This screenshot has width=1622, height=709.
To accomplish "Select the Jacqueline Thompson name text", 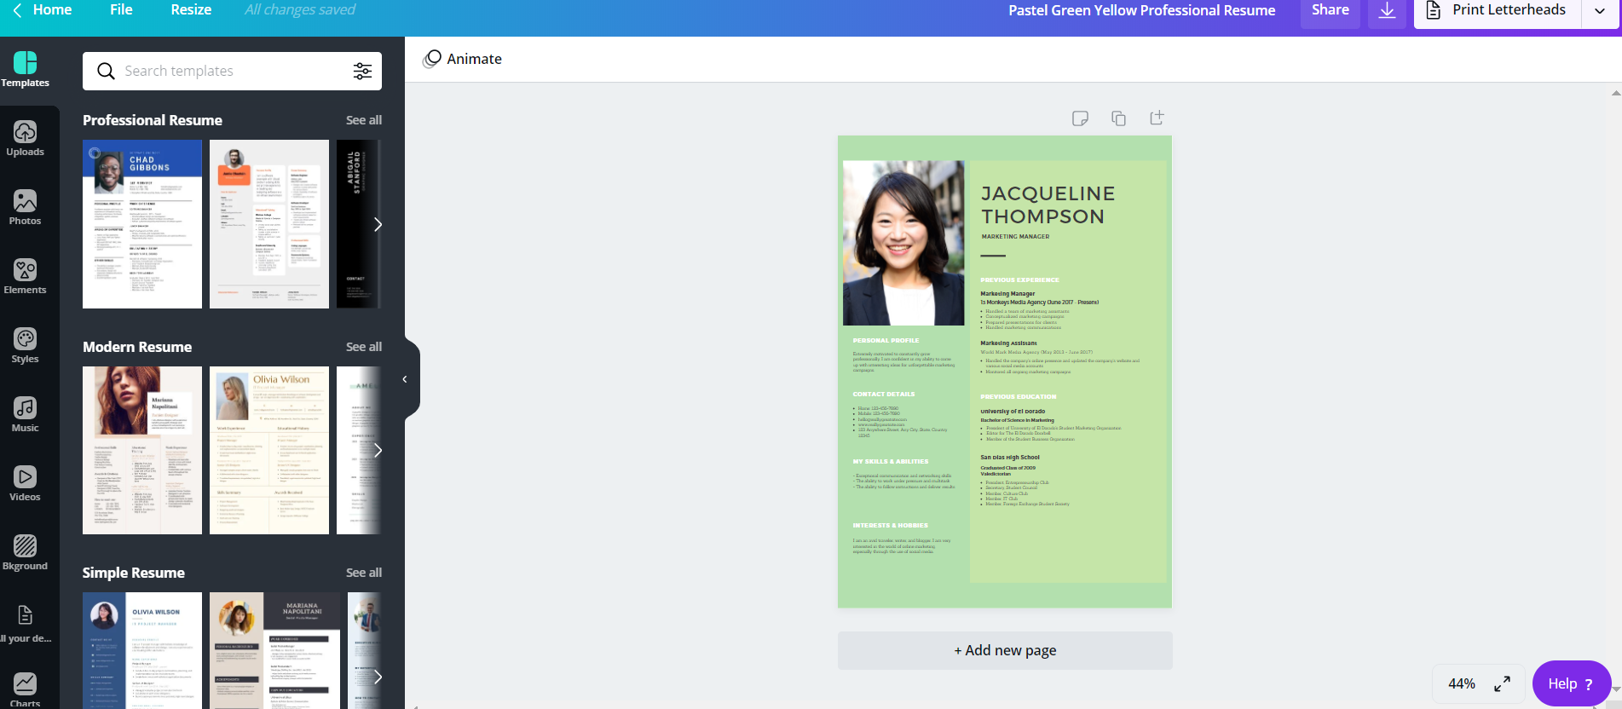I will click(x=1048, y=205).
